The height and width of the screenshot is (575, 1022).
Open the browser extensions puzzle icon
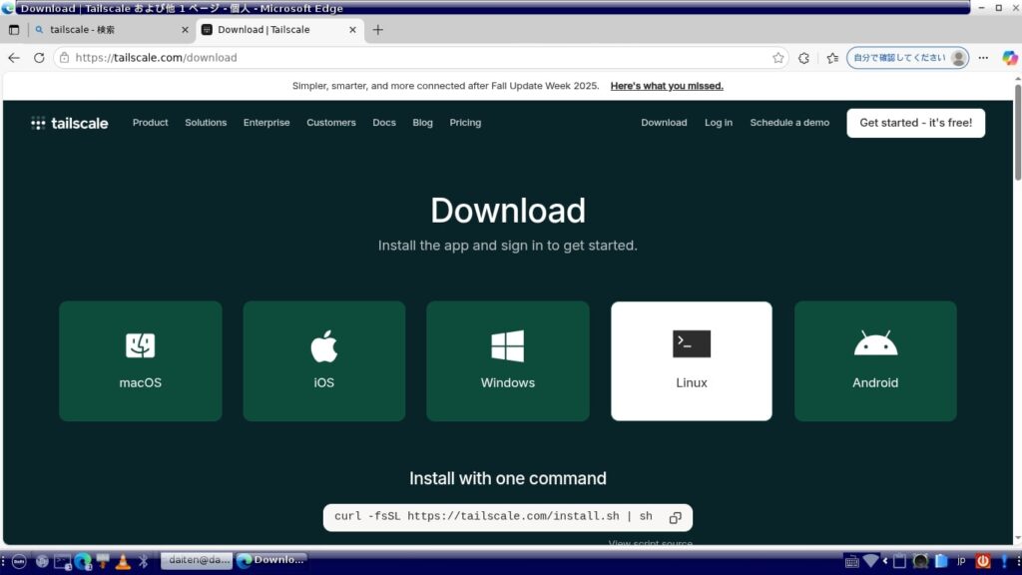[803, 58]
